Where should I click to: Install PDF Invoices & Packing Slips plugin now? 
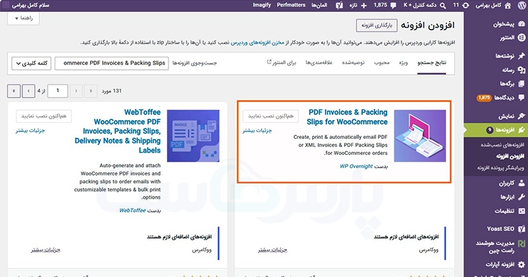point(271,116)
